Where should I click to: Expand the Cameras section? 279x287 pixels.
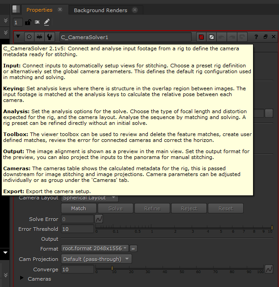coord(21,278)
